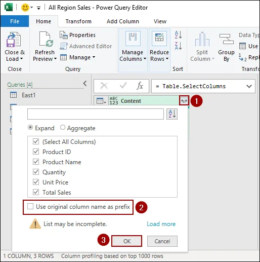
Task: Sort descending with the Z-A ribbon icon
Action: pos(178,46)
